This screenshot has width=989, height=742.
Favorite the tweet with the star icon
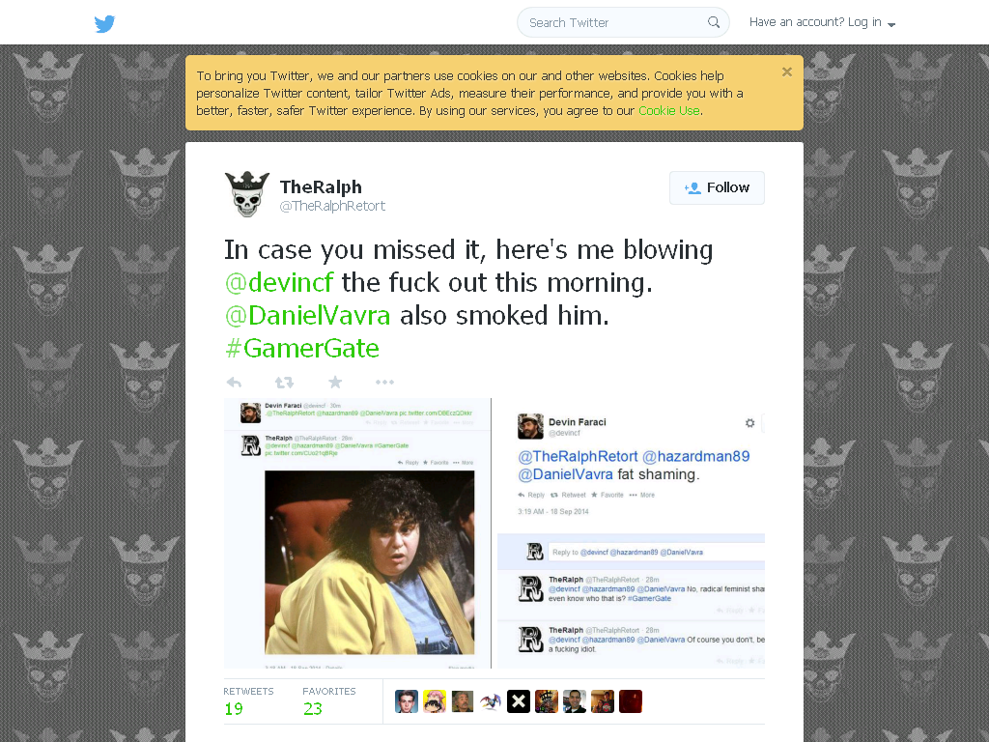pyautogui.click(x=335, y=382)
